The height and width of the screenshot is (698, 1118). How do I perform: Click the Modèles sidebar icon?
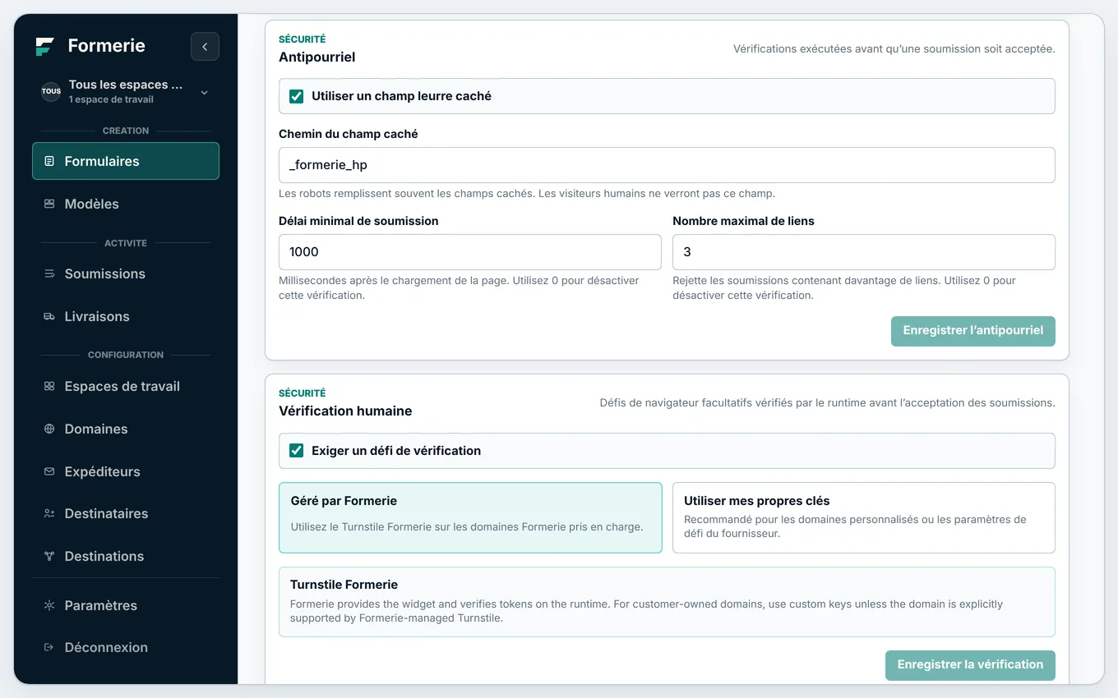coord(49,204)
